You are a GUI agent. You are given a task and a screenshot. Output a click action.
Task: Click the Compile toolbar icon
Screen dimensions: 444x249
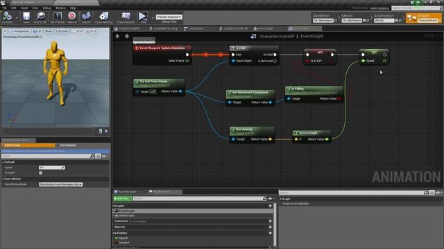[x=7, y=17]
